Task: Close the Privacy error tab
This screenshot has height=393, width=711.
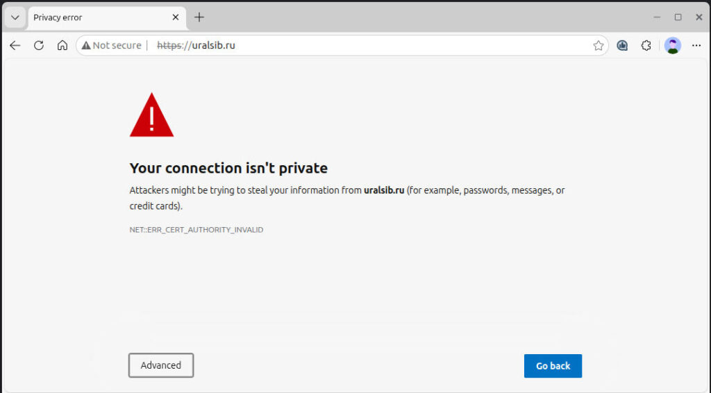Action: 176,17
